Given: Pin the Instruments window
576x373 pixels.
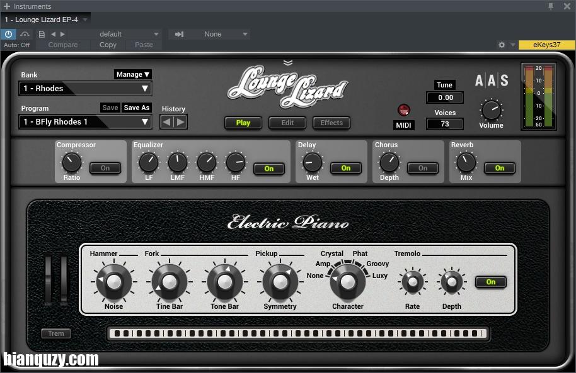Looking at the screenshot, I should 551,6.
